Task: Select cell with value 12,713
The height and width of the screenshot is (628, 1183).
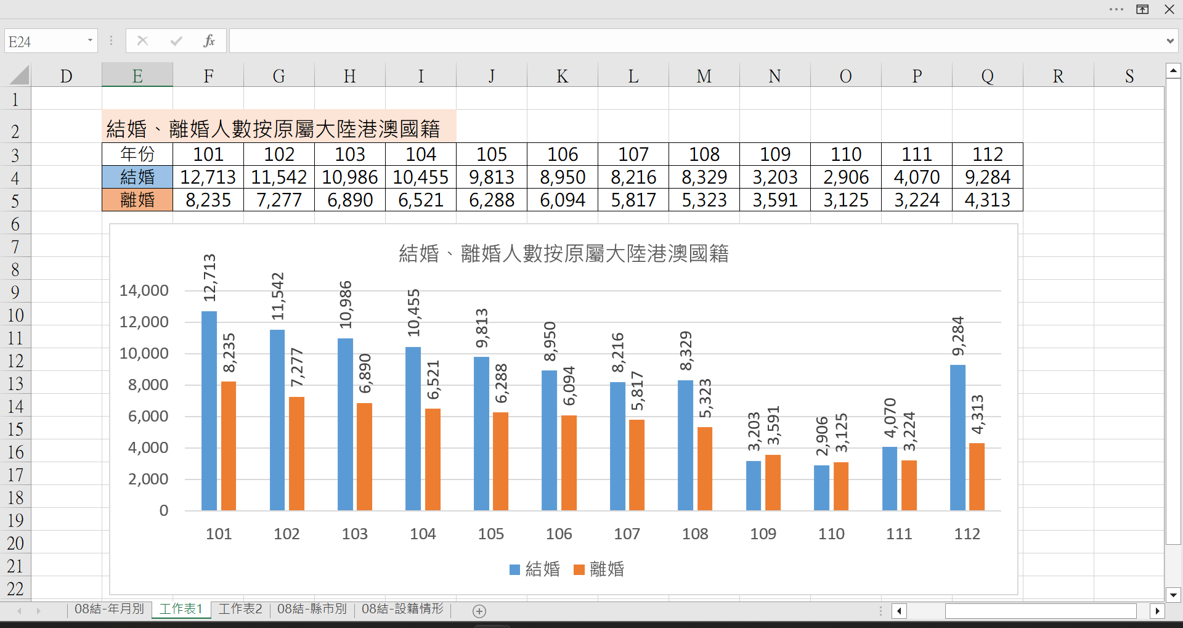Action: pos(208,177)
